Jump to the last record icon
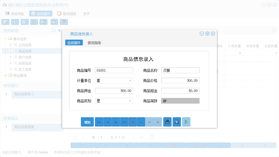This screenshot has width=279, height=157. click(x=124, y=122)
